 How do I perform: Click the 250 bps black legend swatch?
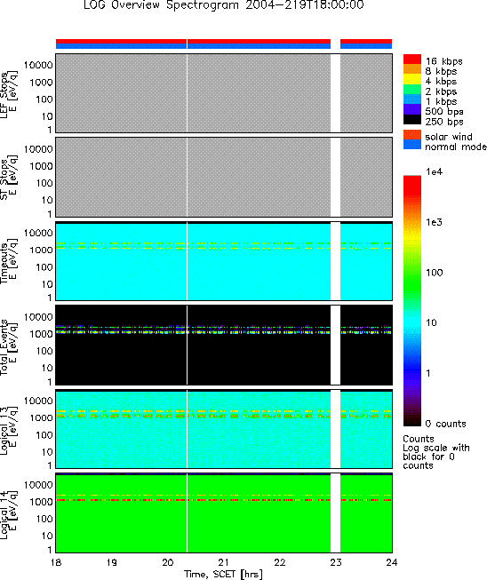click(411, 120)
